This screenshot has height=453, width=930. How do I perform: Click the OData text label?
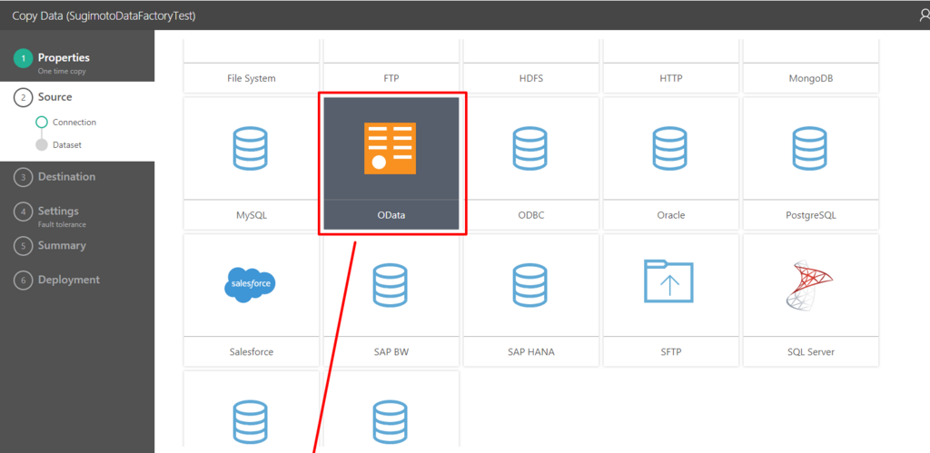click(391, 215)
